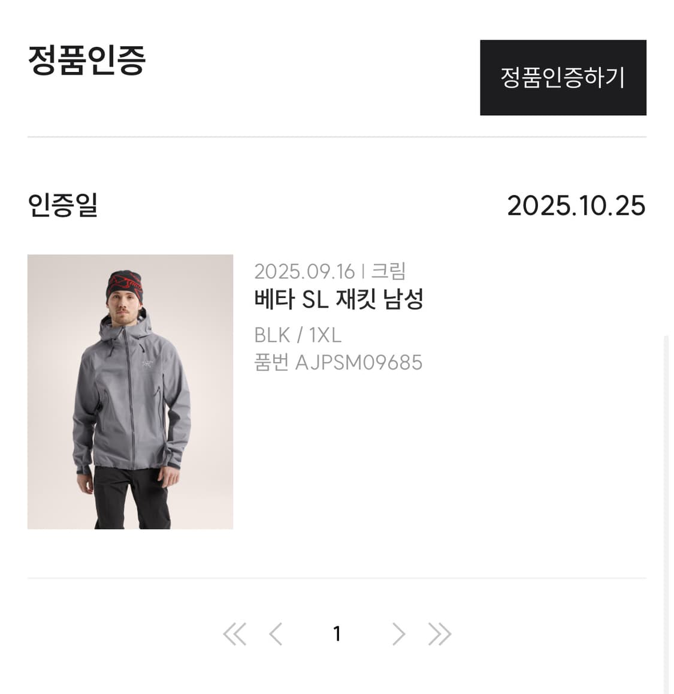Select page number 1 in pagination

[337, 634]
